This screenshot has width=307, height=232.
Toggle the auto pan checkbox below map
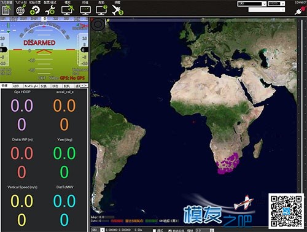point(170,231)
